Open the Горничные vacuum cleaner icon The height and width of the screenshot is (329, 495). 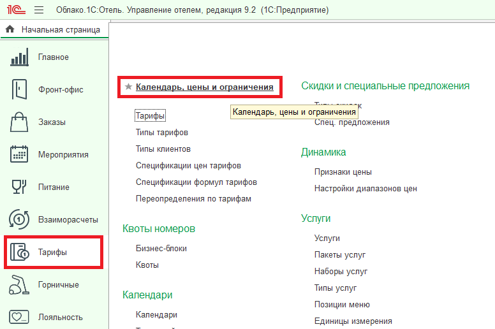pyautogui.click(x=19, y=284)
